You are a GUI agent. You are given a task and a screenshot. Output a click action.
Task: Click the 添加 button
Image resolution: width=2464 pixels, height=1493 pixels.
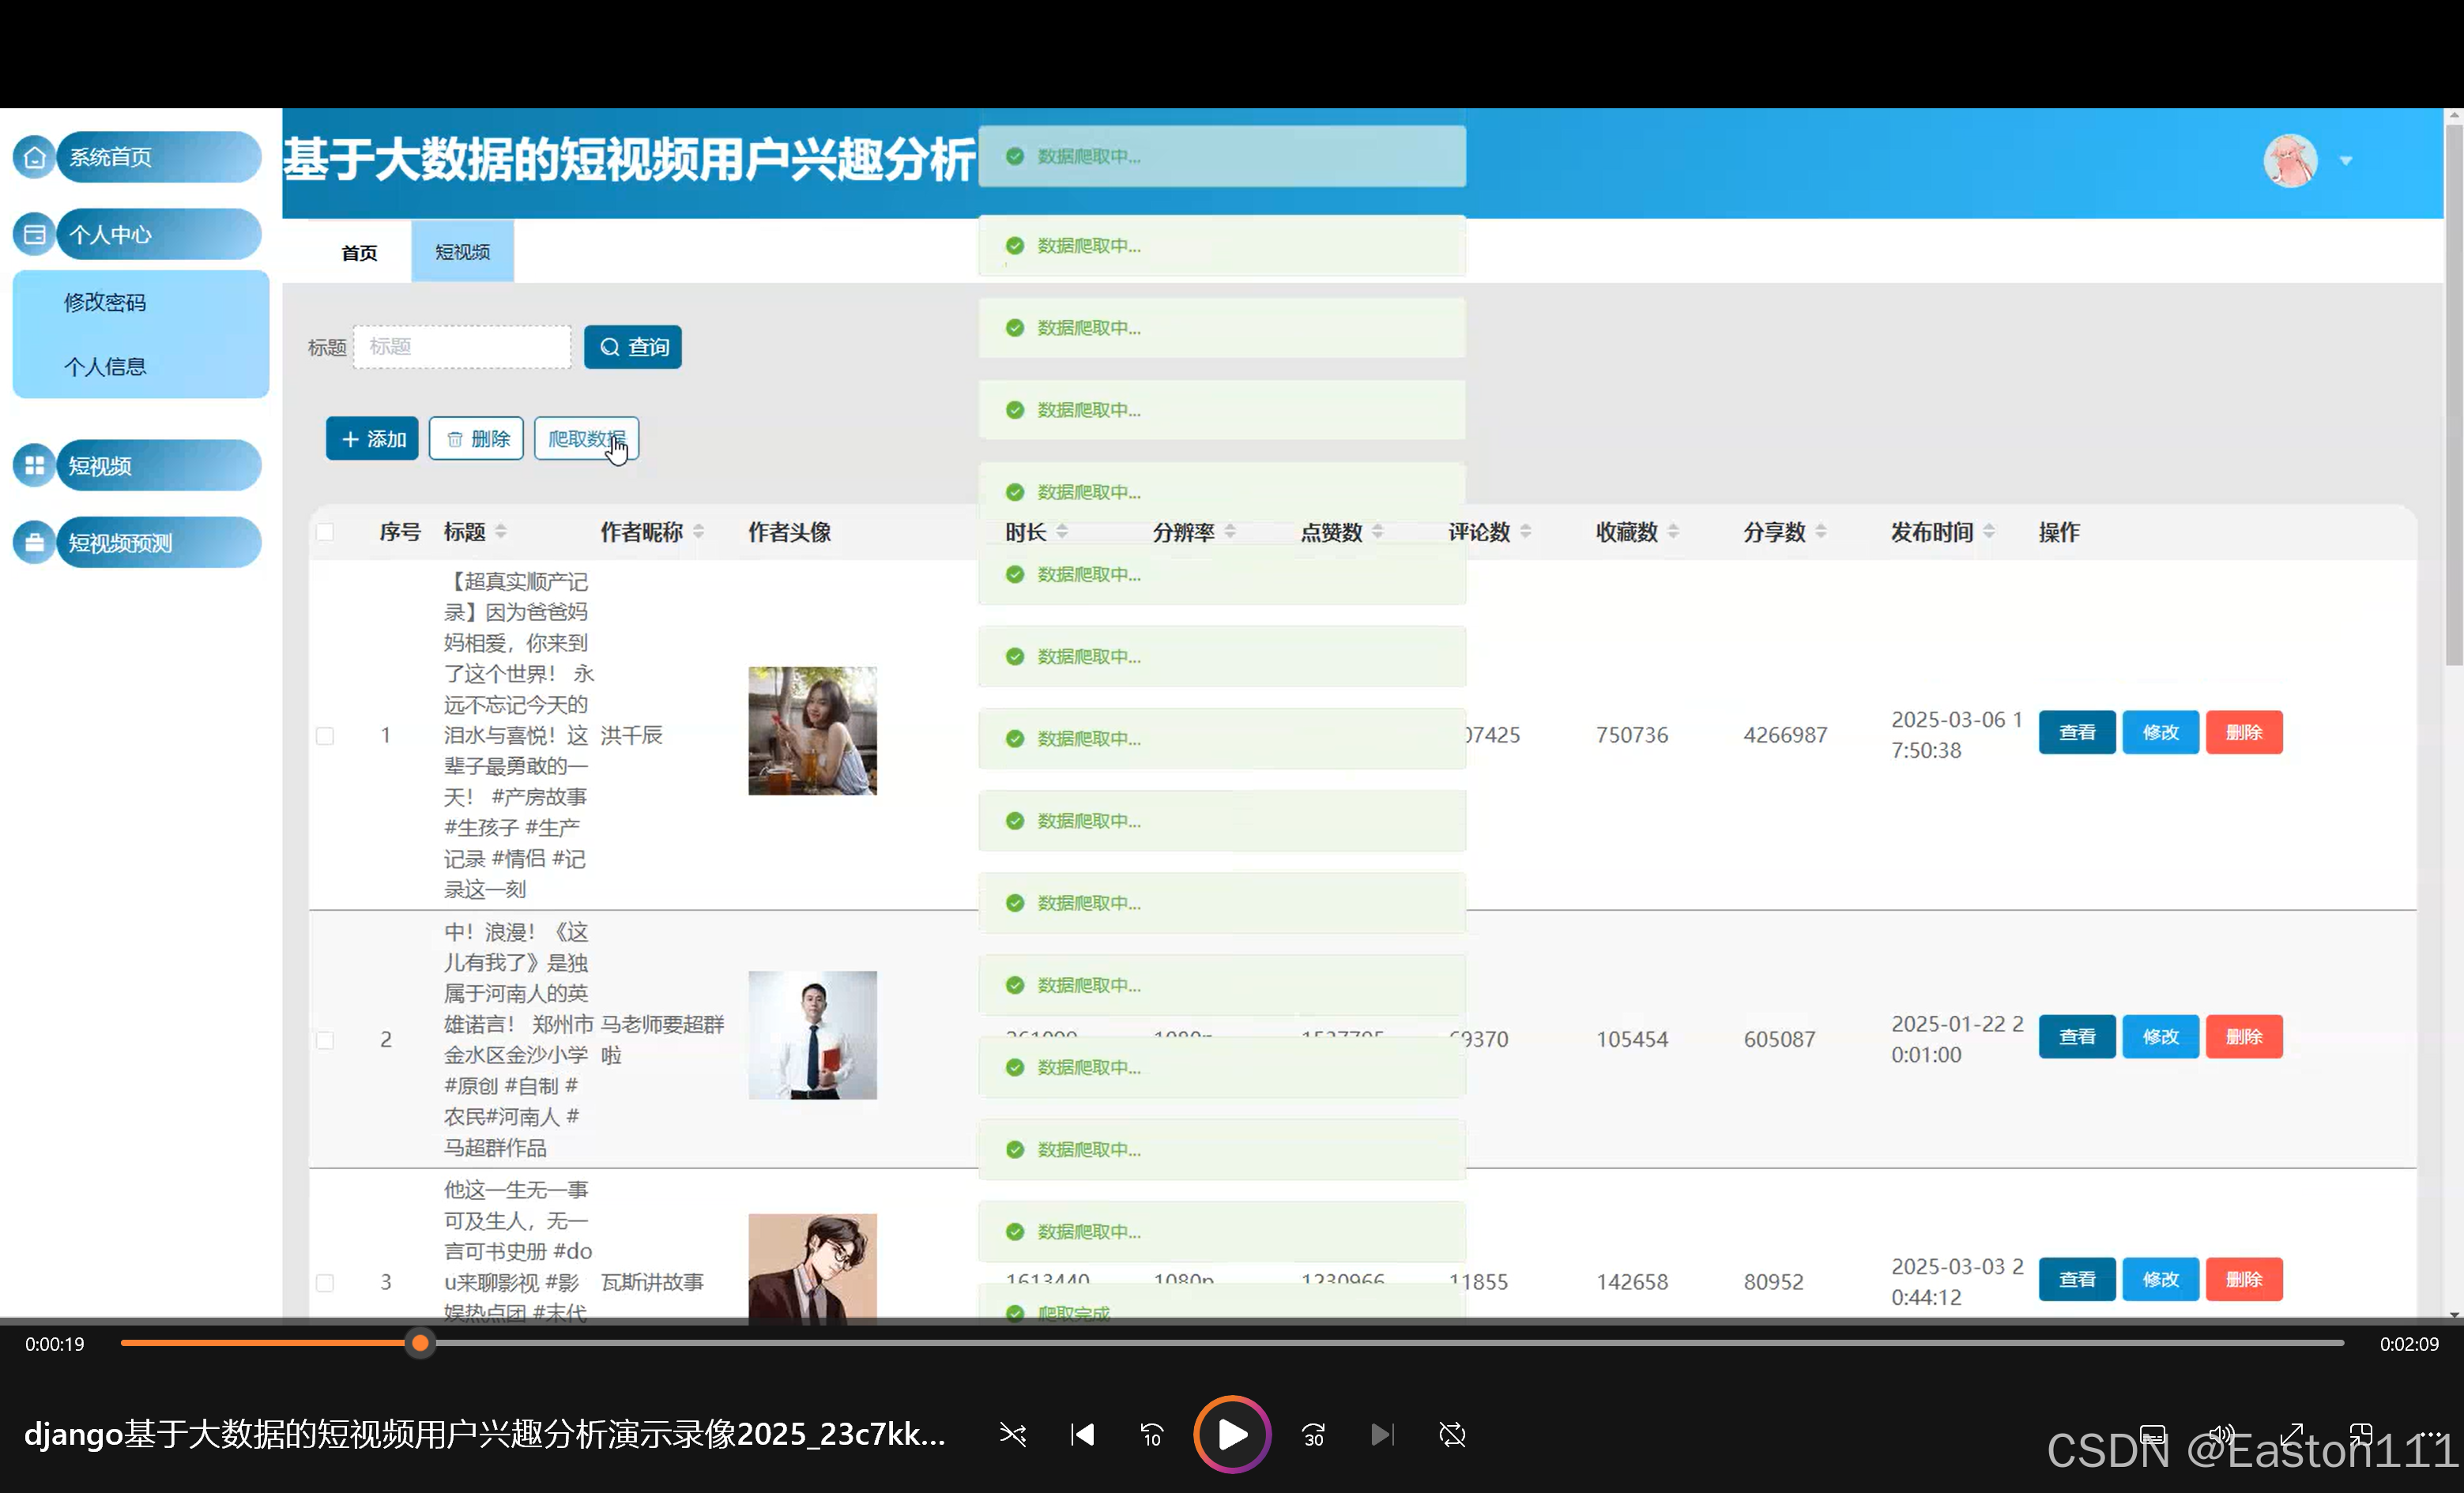click(x=372, y=438)
